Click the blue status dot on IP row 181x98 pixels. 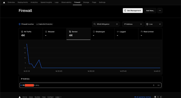(x=21, y=85)
